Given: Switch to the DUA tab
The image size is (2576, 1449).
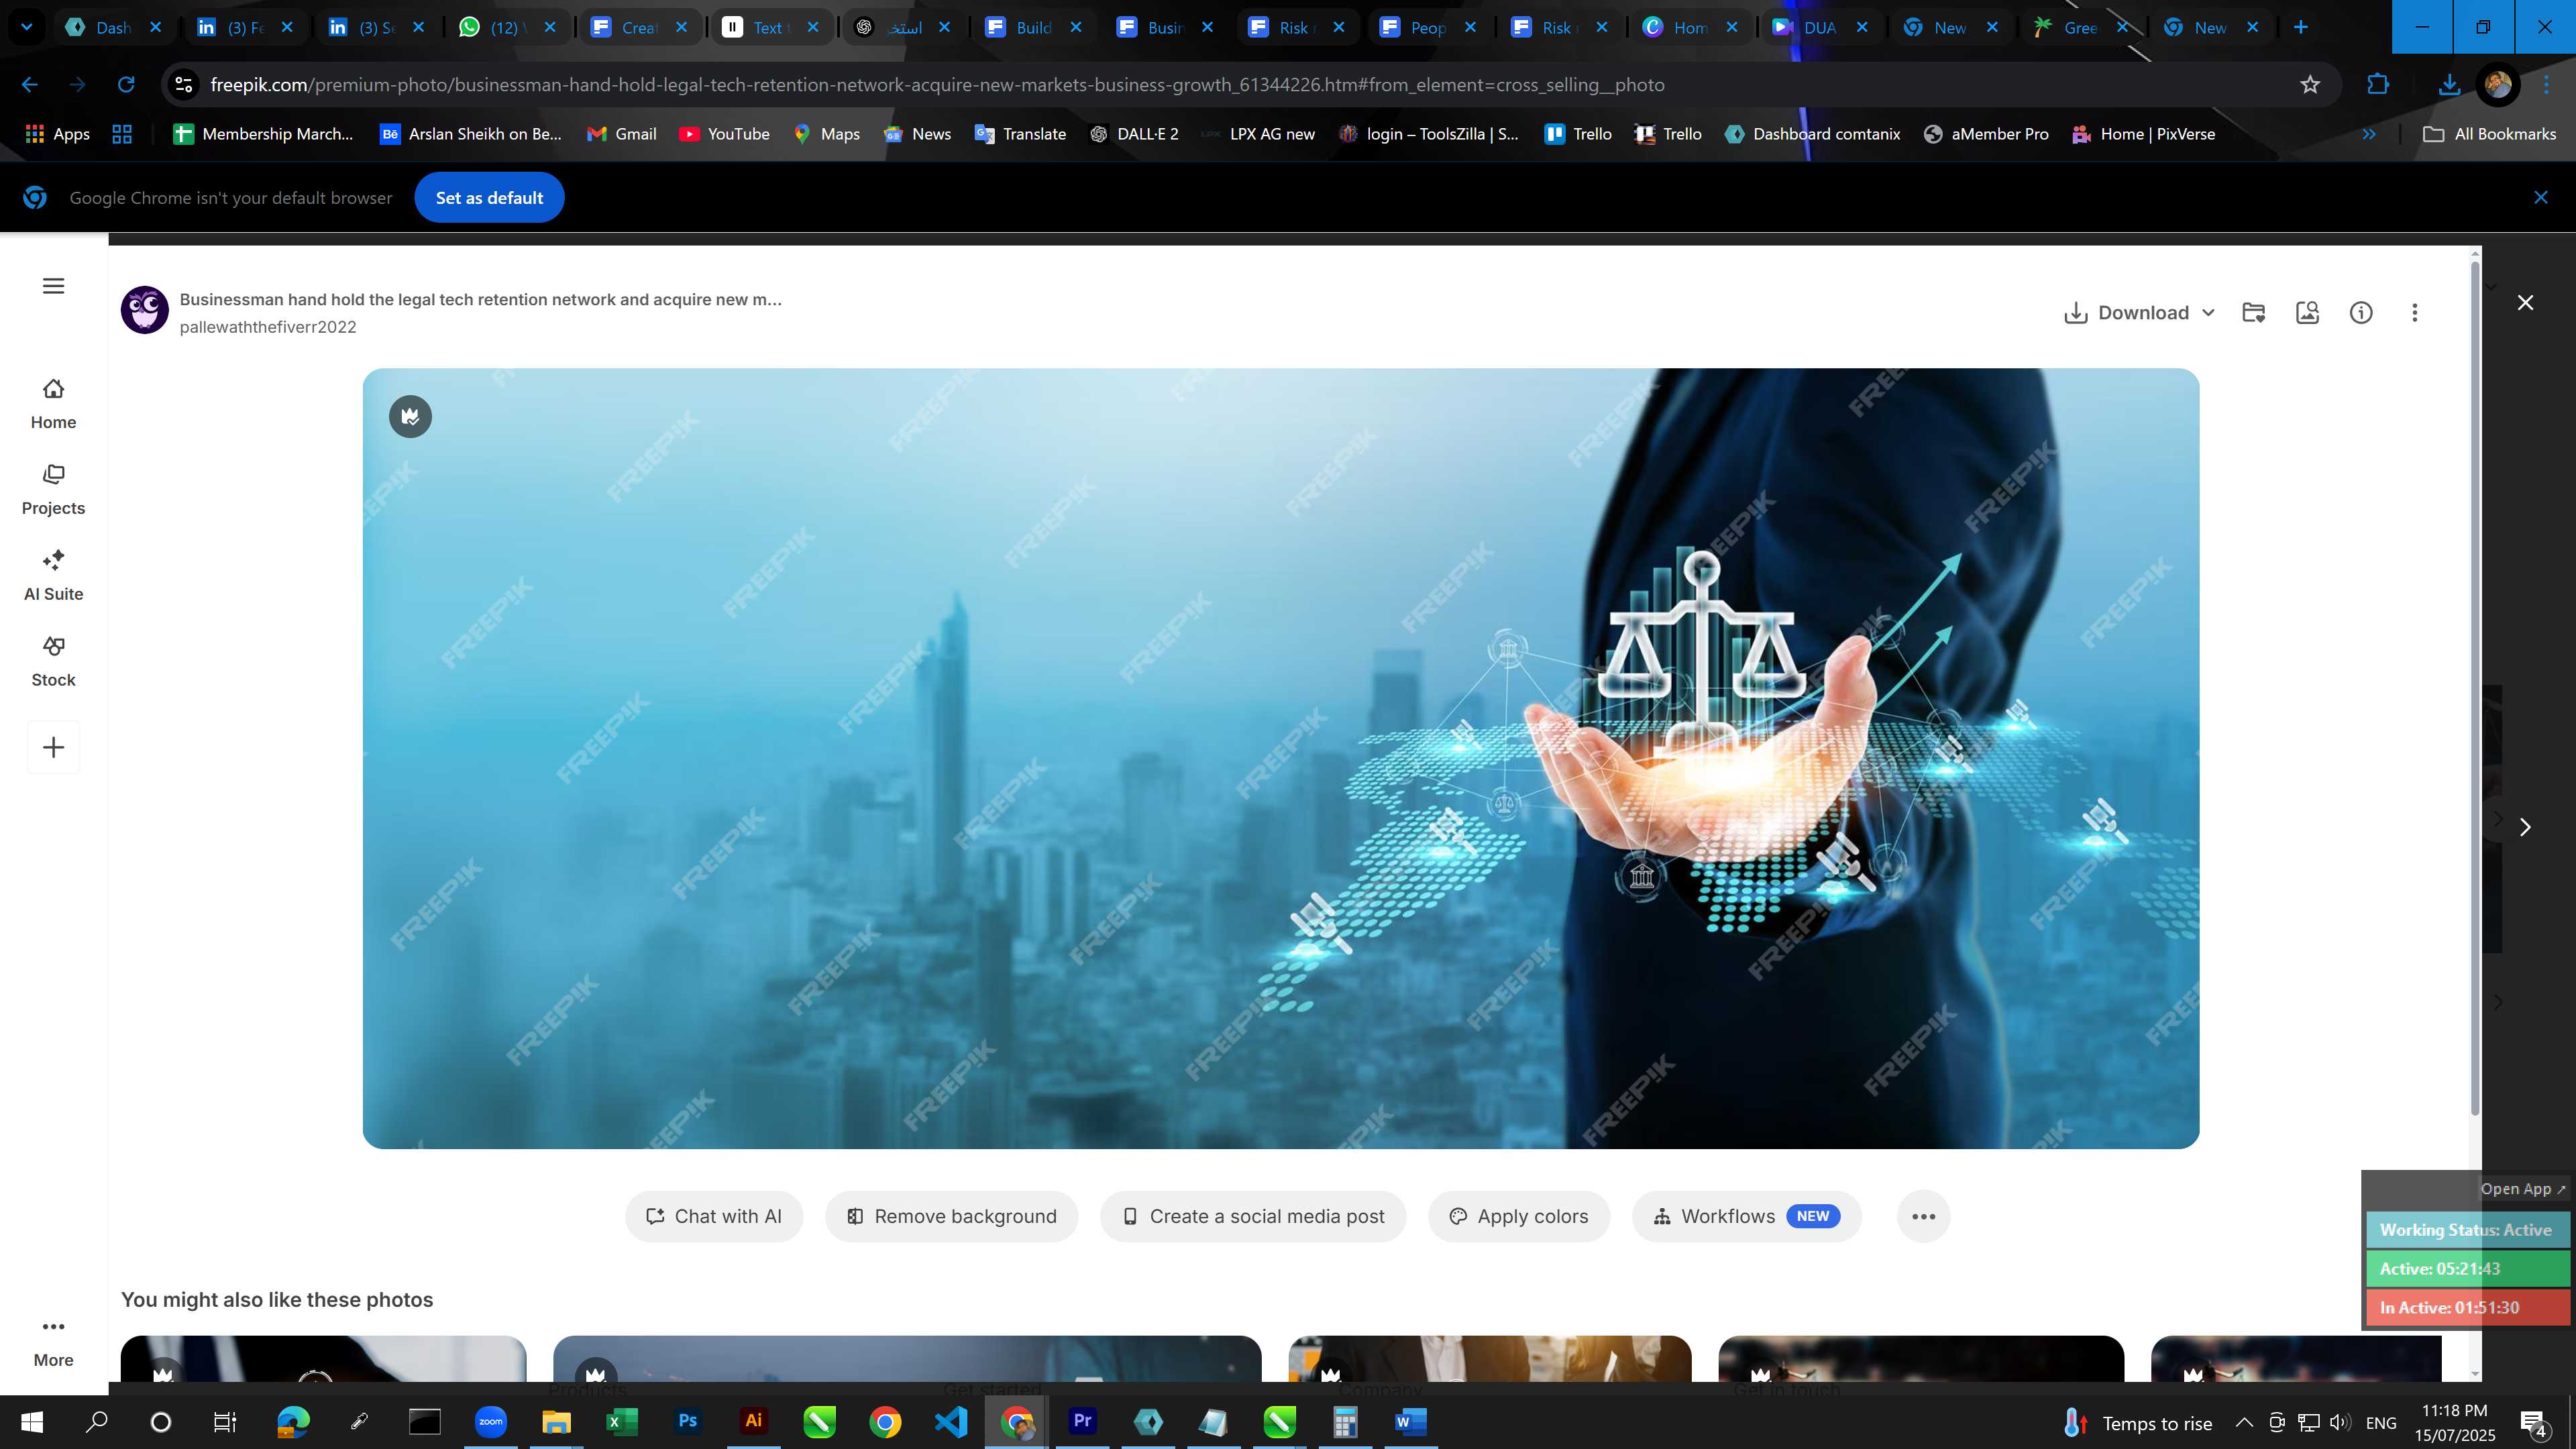Looking at the screenshot, I should [x=1819, y=27].
